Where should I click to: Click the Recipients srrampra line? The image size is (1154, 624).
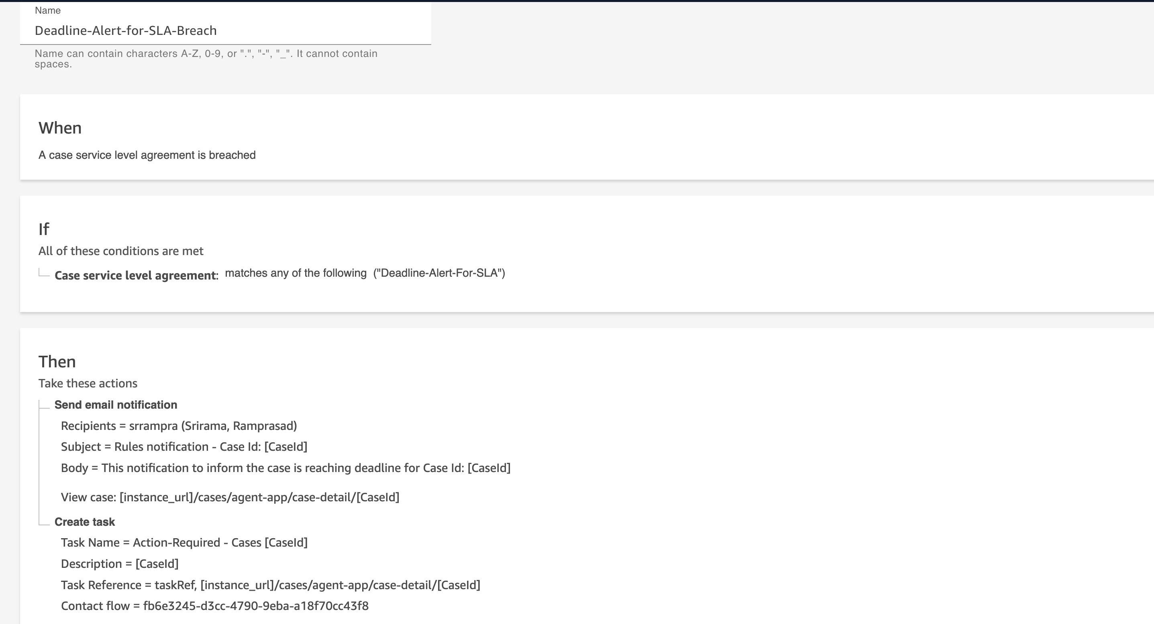click(179, 426)
